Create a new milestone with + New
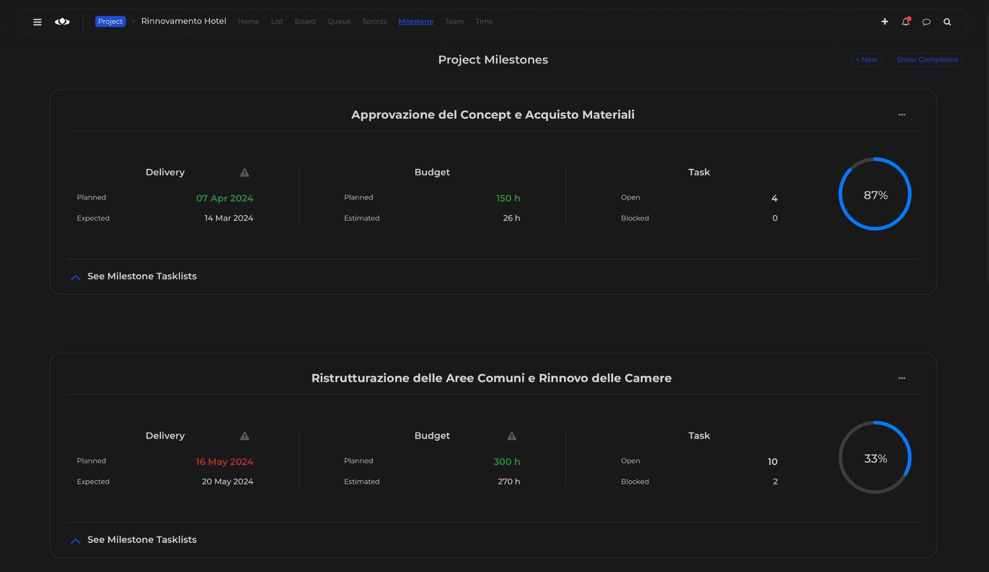 coord(866,60)
